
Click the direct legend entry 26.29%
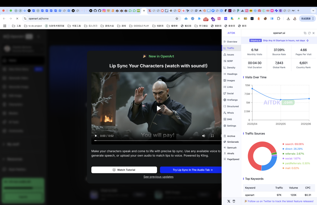[x=293, y=149]
